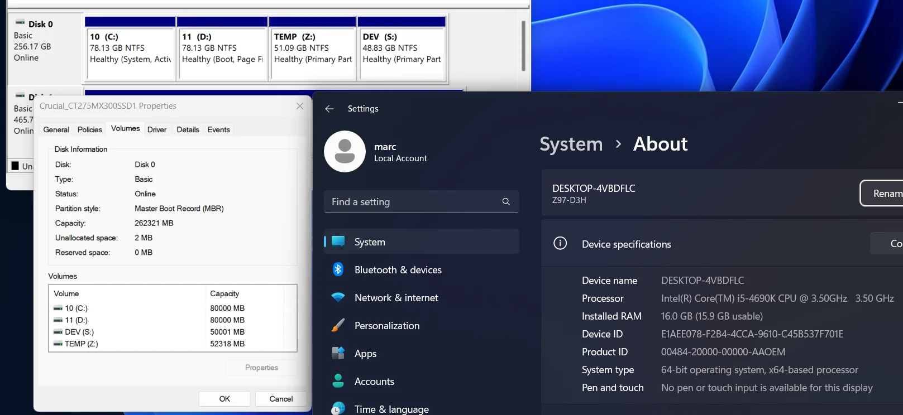Open Network & internet settings
Viewport: 903px width, 415px height.
422,297
